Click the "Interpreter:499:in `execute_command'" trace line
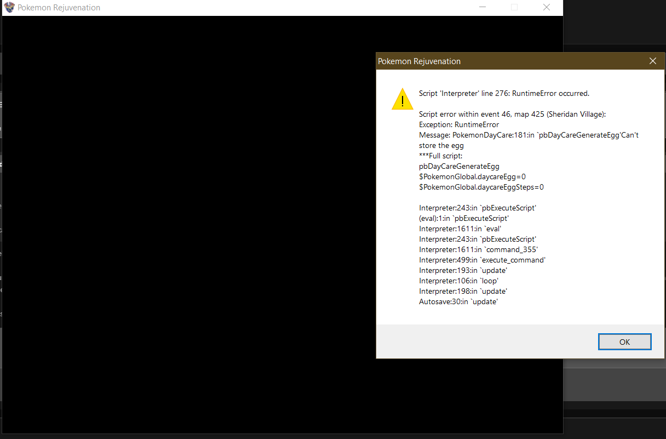The width and height of the screenshot is (666, 439). [482, 260]
